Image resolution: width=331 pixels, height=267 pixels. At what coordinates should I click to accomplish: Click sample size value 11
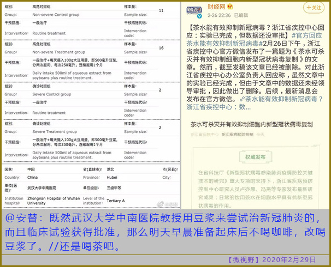[x=161, y=10]
